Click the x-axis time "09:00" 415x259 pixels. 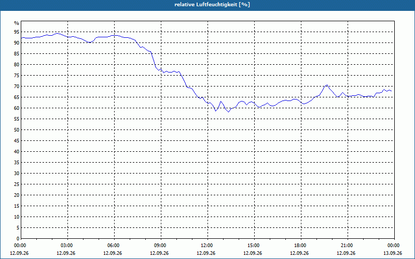161,246
